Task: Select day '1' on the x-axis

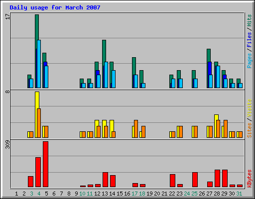Action: point(16,194)
